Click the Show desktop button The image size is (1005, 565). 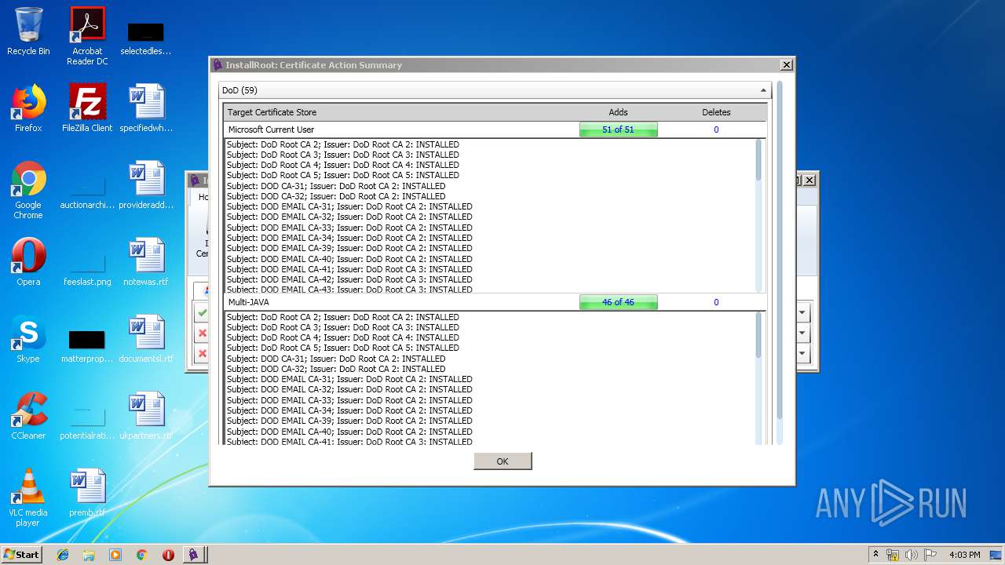point(996,555)
